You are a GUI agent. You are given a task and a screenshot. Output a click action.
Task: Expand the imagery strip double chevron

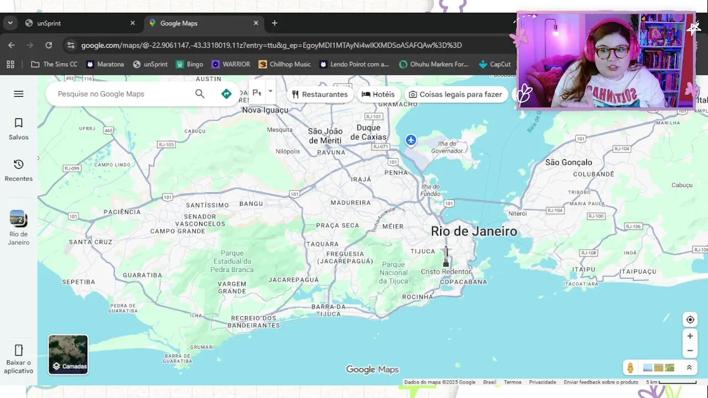[689, 368]
